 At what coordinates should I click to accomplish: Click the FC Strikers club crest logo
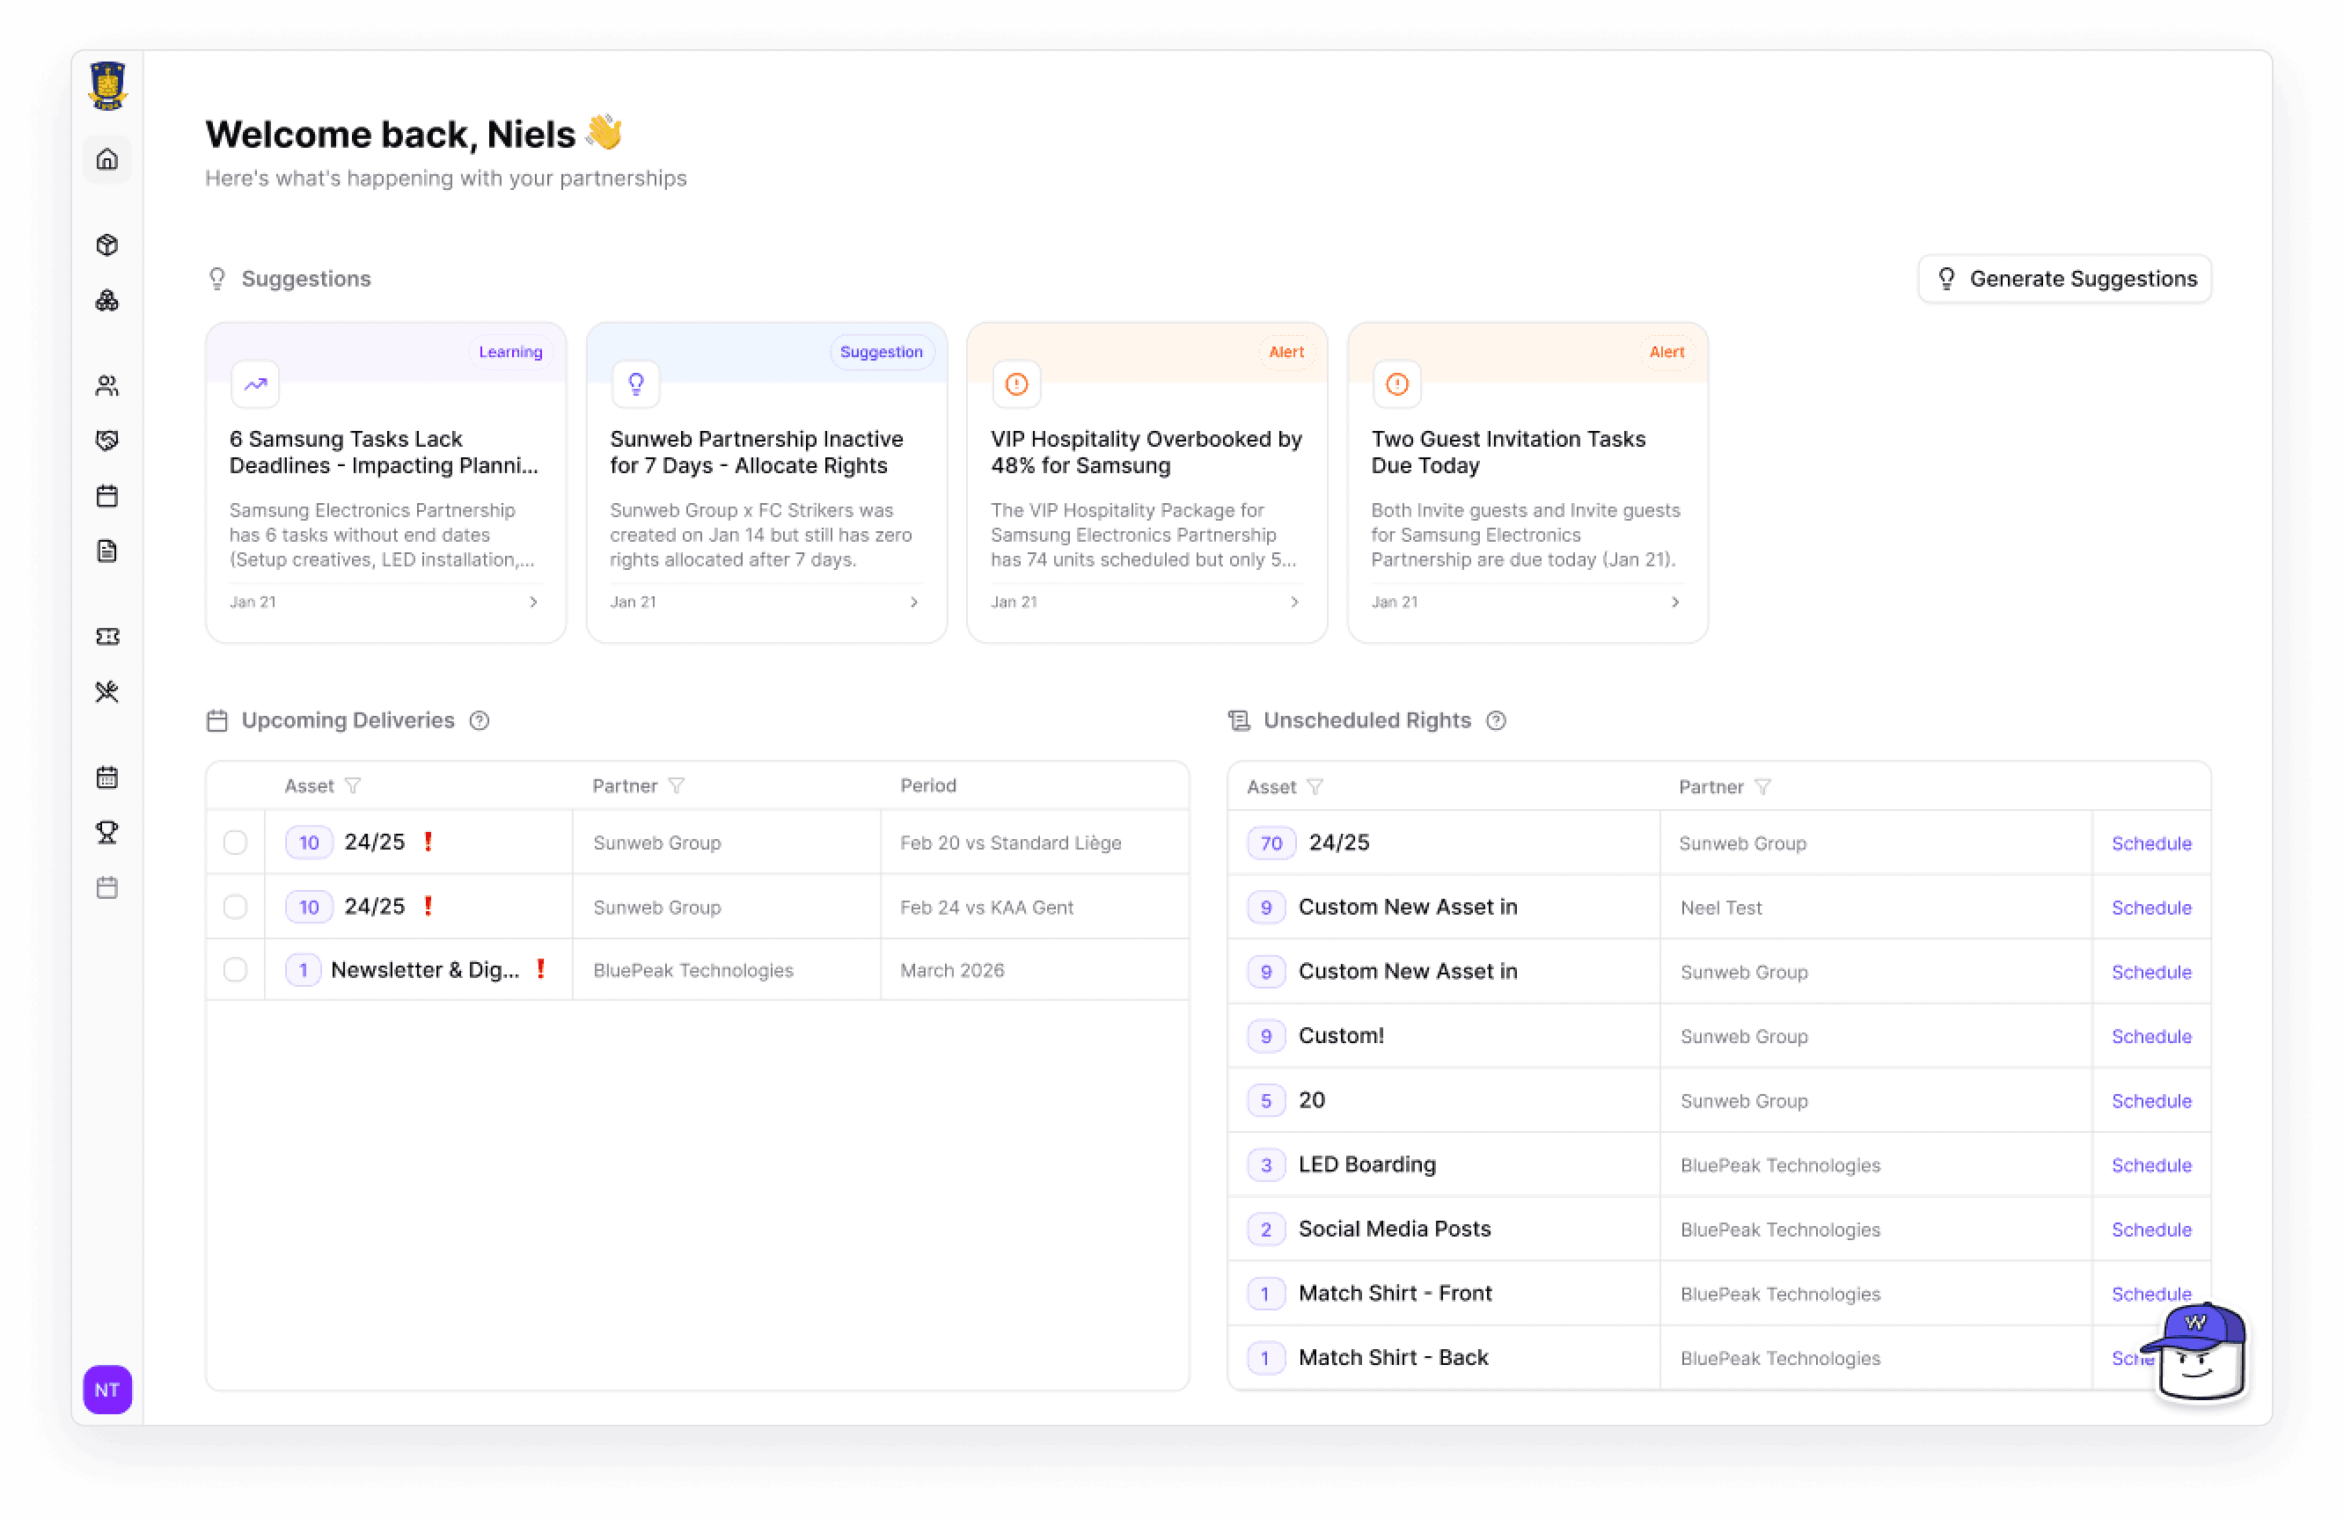point(106,84)
